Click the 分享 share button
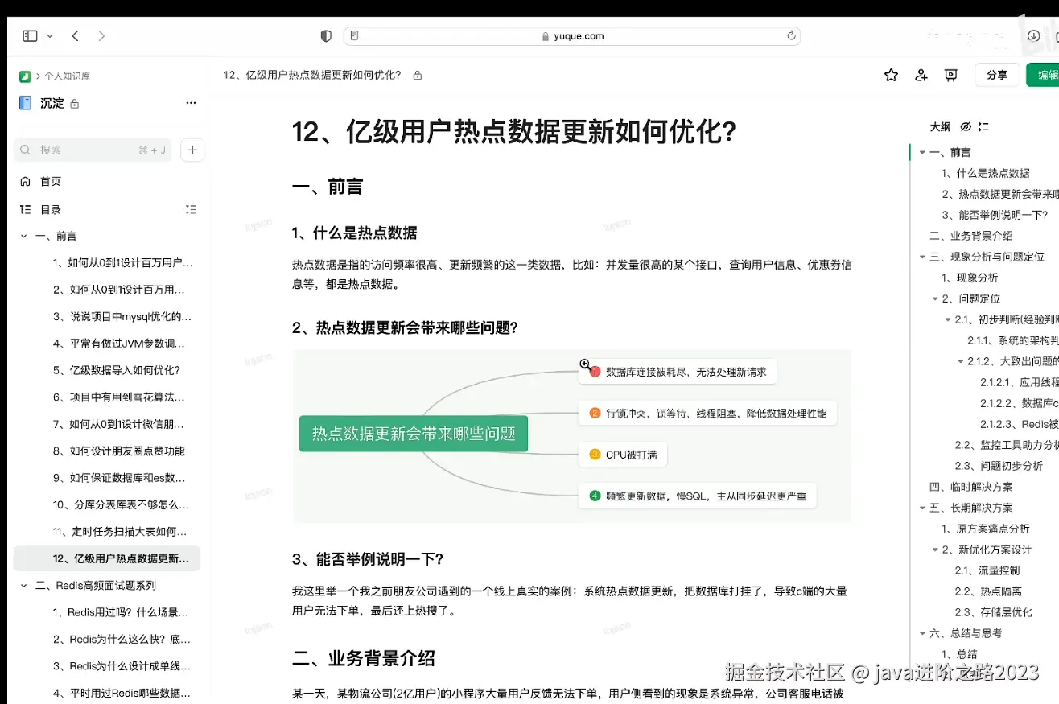Viewport: 1059px width, 704px height. [x=997, y=75]
